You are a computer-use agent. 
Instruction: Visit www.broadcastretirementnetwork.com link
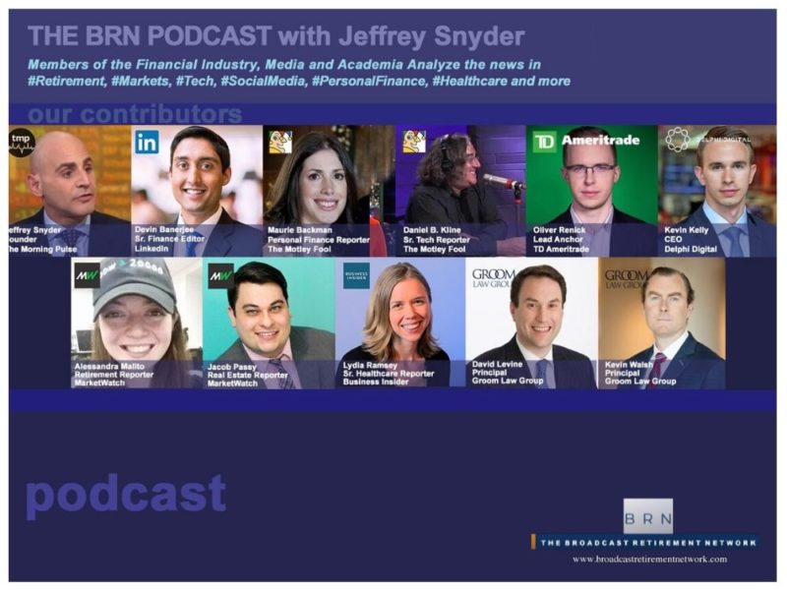[x=649, y=559]
